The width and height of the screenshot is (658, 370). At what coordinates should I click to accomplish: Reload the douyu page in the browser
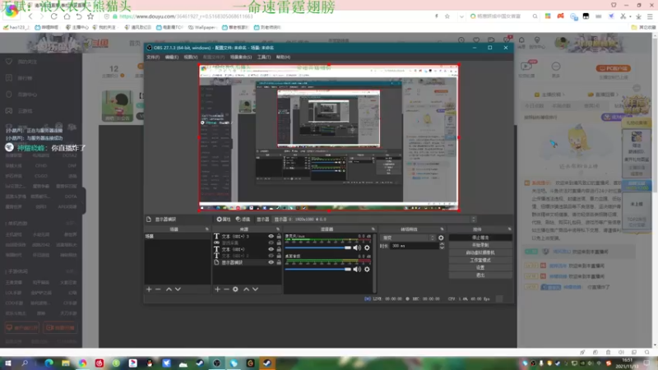click(53, 16)
